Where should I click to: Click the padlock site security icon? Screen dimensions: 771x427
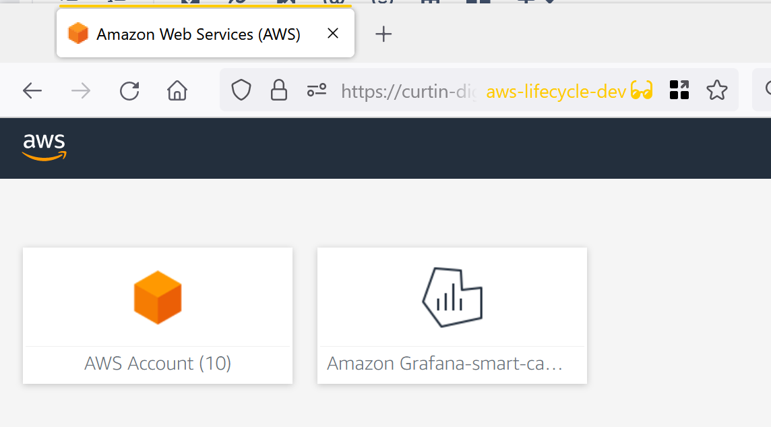(x=278, y=90)
